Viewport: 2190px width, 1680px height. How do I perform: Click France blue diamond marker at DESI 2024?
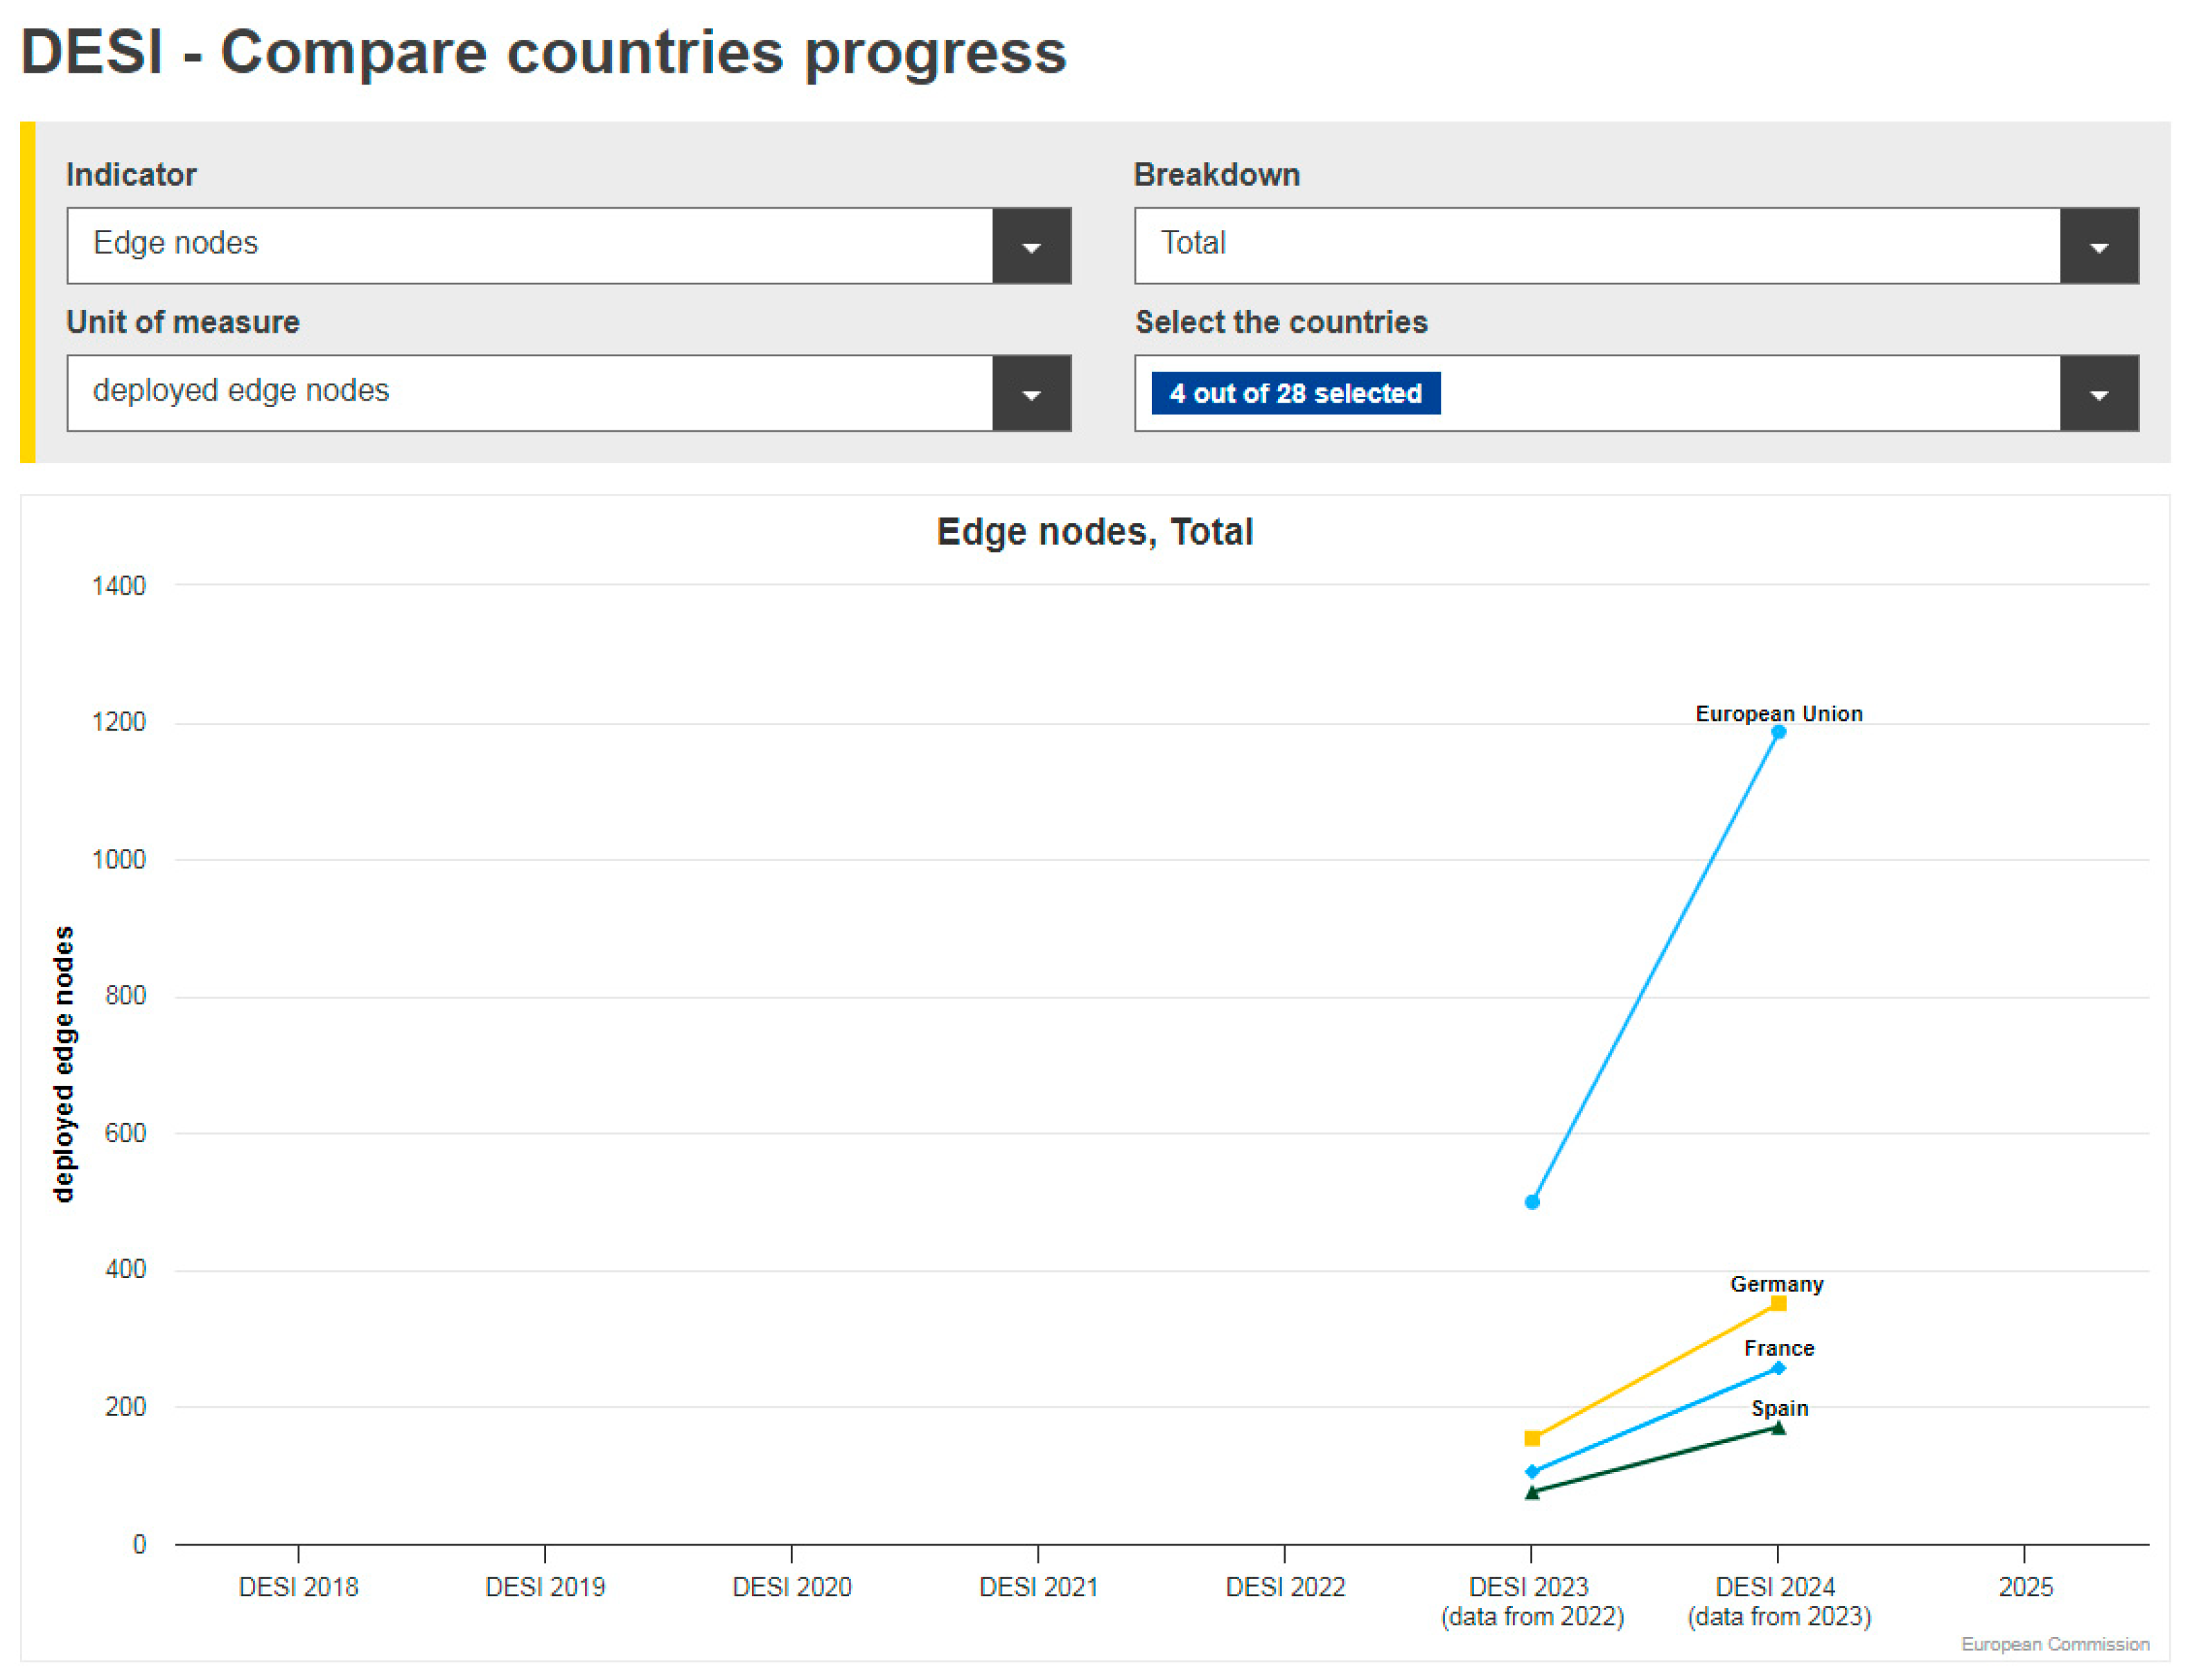click(1778, 1368)
